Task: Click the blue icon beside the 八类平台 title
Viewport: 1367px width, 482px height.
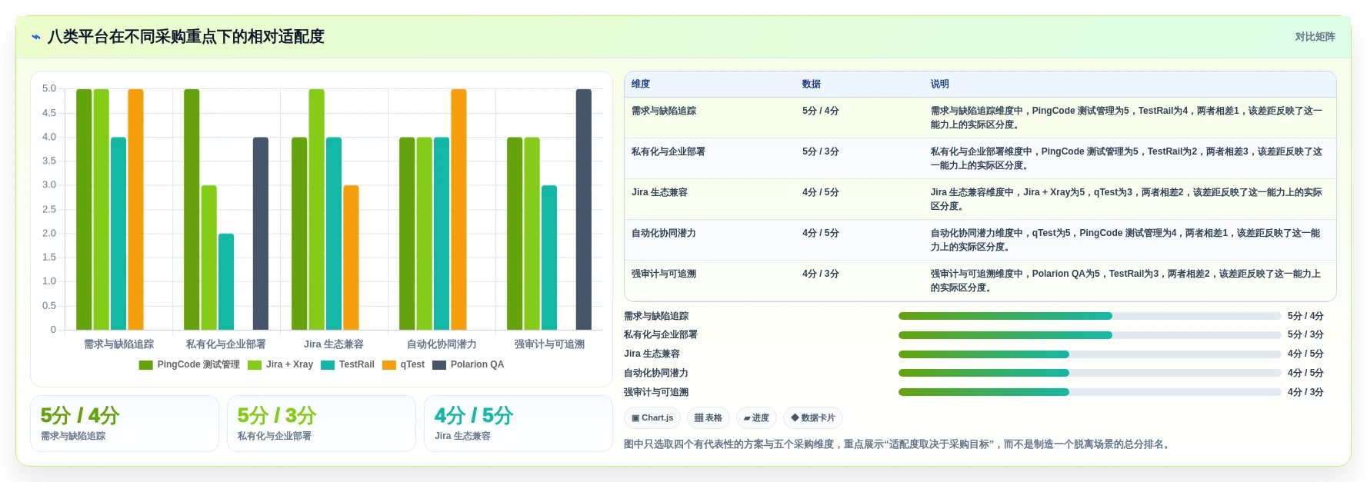Action: (x=35, y=37)
